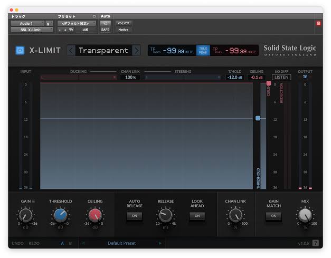Click the red target icon top right
Image resolution: width=331 pixels, height=258 pixels.
318,23
